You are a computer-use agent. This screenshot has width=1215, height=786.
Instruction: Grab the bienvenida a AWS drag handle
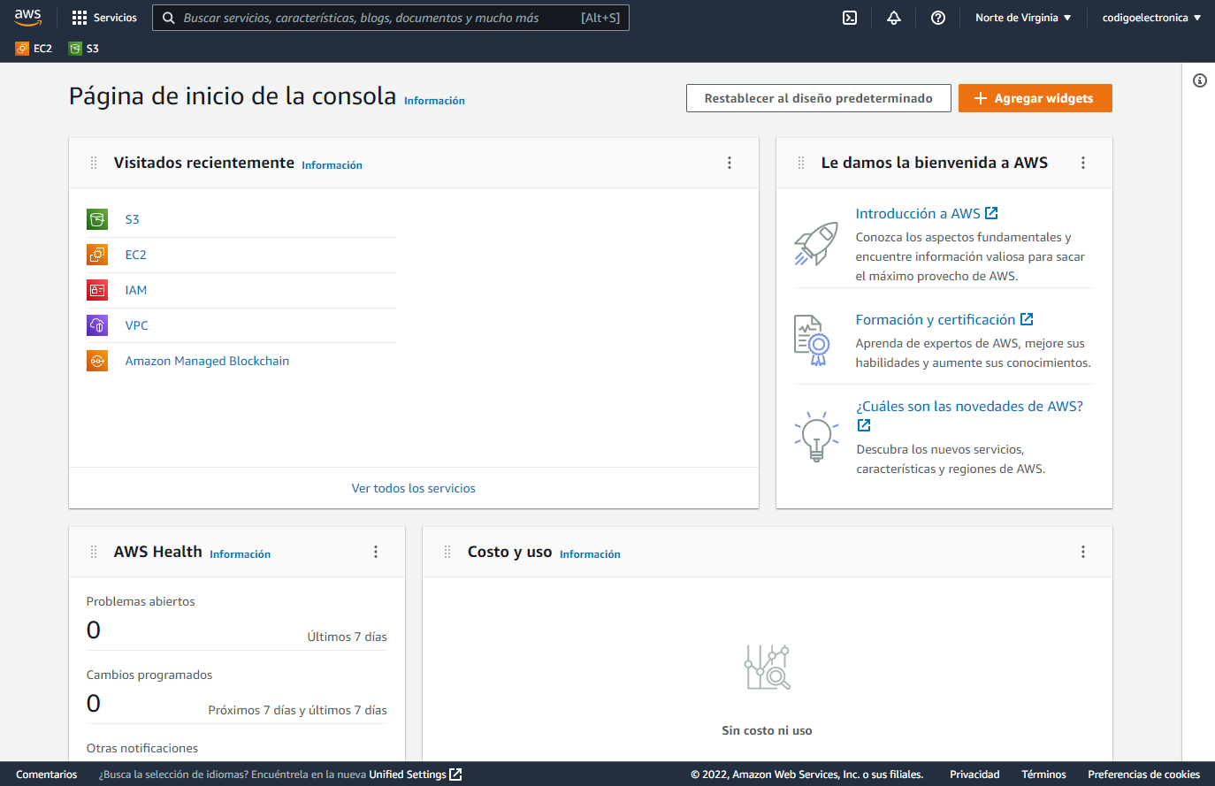point(801,163)
